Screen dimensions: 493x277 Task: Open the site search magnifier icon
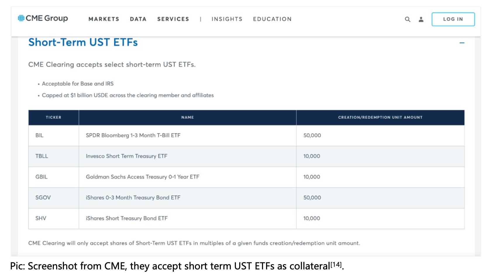click(407, 19)
